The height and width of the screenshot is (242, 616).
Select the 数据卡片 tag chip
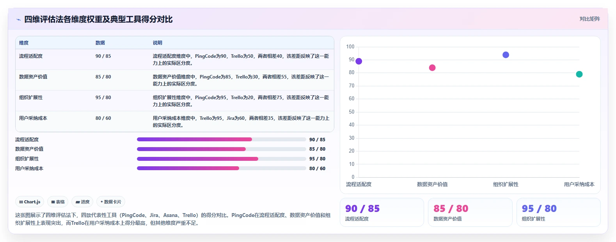point(111,202)
